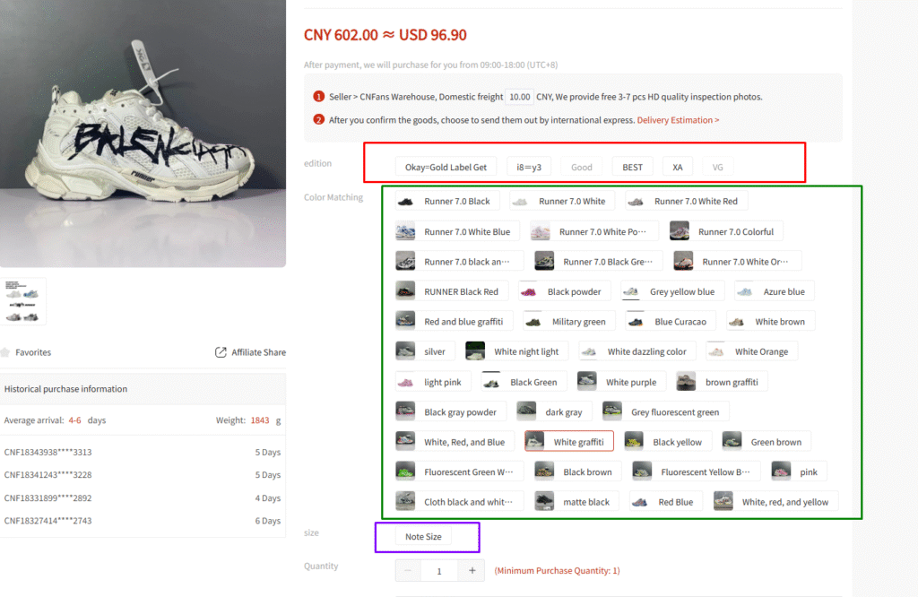Image resolution: width=918 pixels, height=597 pixels.
Task: Choose the Runner 7.0 Colorful variant
Action: (726, 231)
